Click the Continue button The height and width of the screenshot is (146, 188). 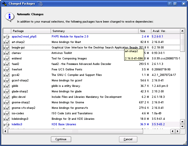tap(61, 139)
